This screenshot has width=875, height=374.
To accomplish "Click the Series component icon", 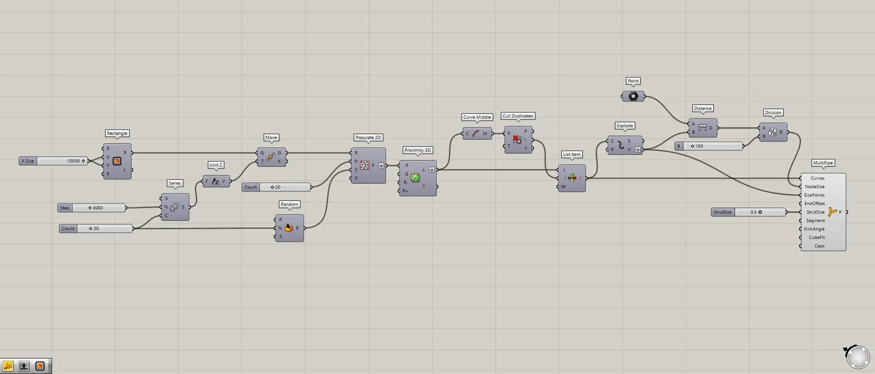I will pyautogui.click(x=174, y=207).
